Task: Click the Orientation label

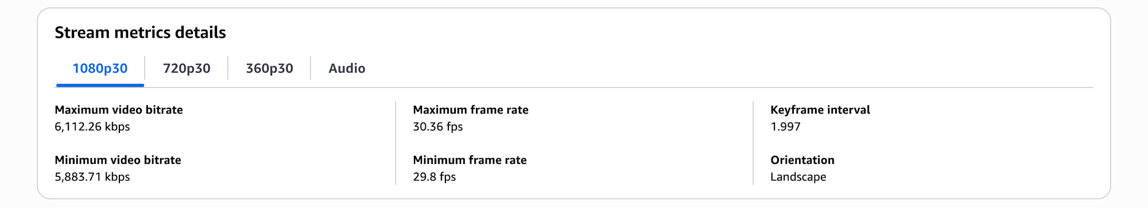Action: tap(802, 160)
